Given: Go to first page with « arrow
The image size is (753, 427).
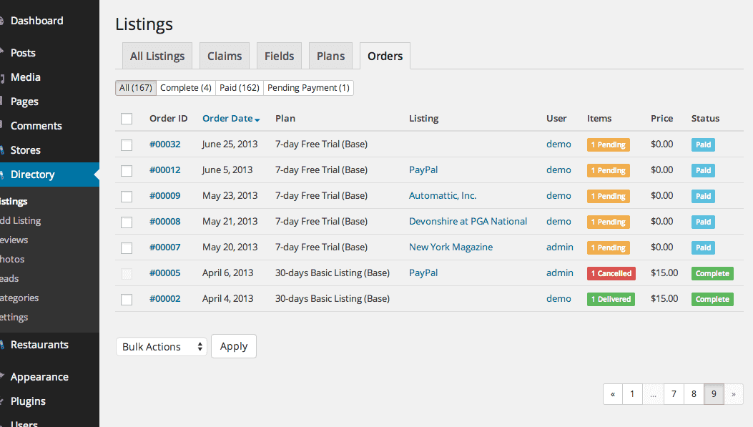Looking at the screenshot, I should point(613,394).
